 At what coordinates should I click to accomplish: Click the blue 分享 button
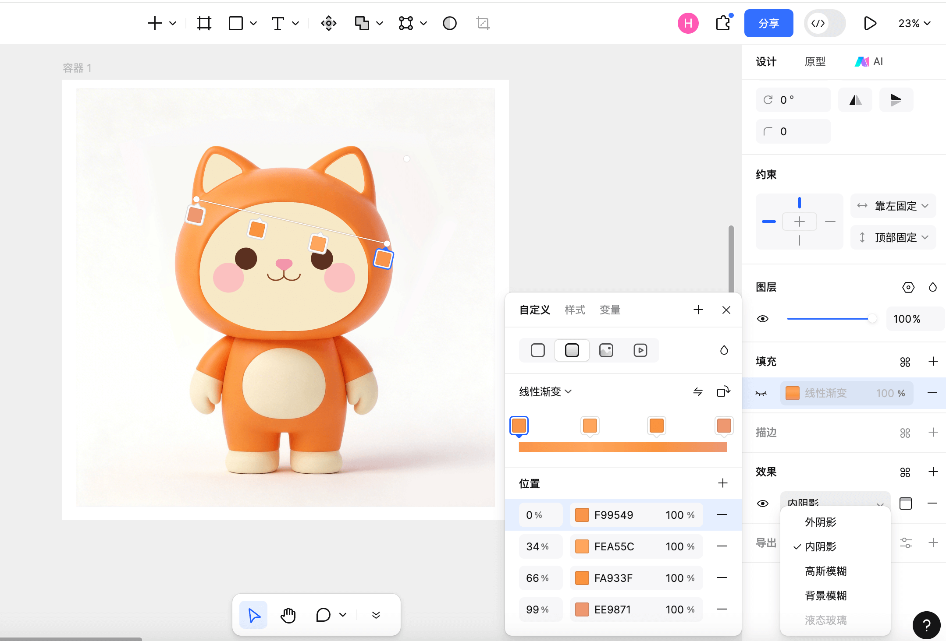[768, 23]
